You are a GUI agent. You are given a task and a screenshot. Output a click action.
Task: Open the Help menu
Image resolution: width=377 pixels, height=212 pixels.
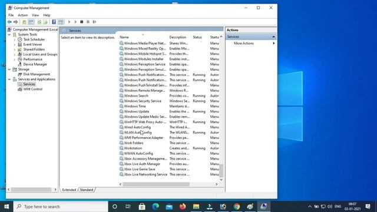(47, 15)
